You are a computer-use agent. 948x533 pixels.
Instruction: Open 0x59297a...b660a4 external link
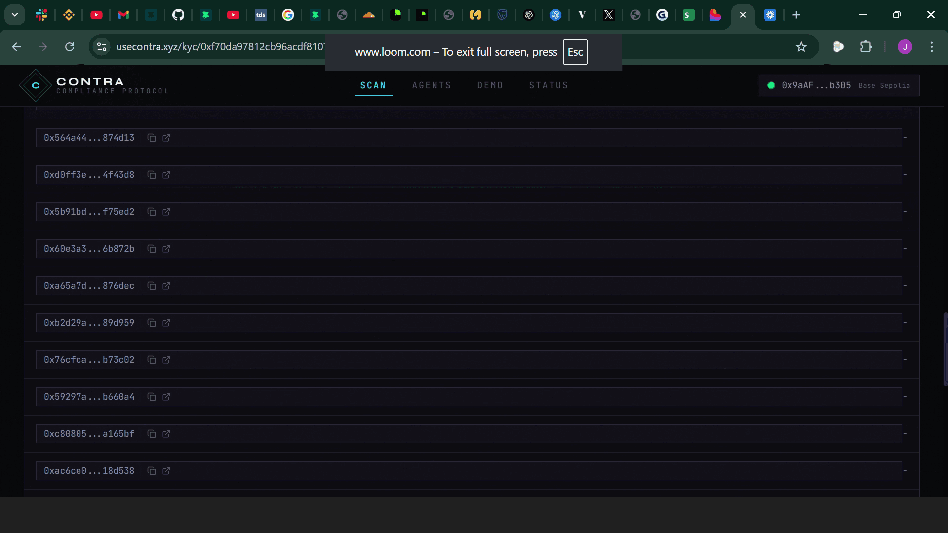(x=166, y=397)
